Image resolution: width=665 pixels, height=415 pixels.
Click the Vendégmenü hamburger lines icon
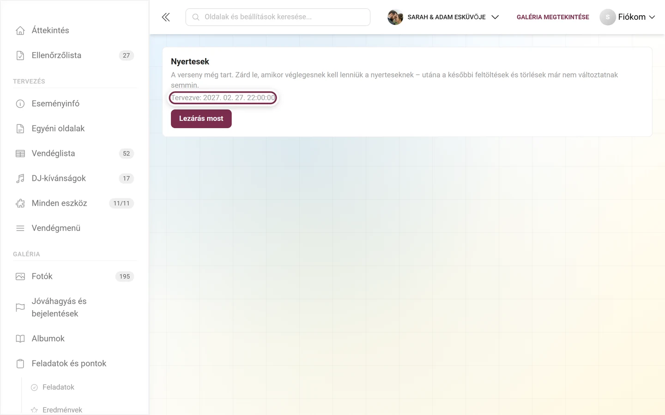[20, 228]
